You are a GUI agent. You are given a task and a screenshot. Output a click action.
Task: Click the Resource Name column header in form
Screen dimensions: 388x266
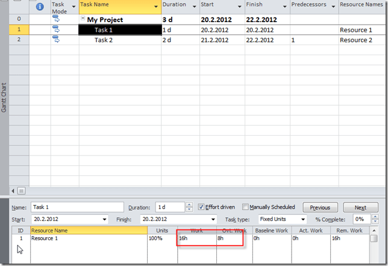[88, 231]
